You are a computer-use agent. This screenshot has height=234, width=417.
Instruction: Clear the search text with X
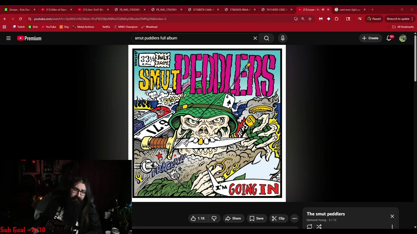point(255,38)
